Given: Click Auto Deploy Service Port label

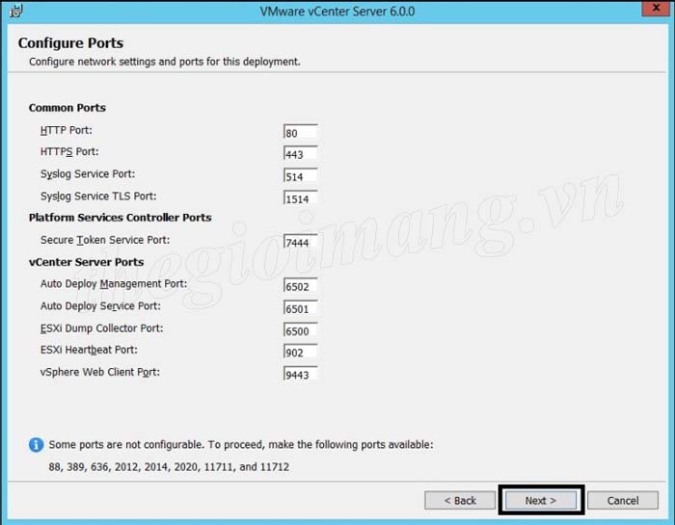Looking at the screenshot, I should [100, 306].
